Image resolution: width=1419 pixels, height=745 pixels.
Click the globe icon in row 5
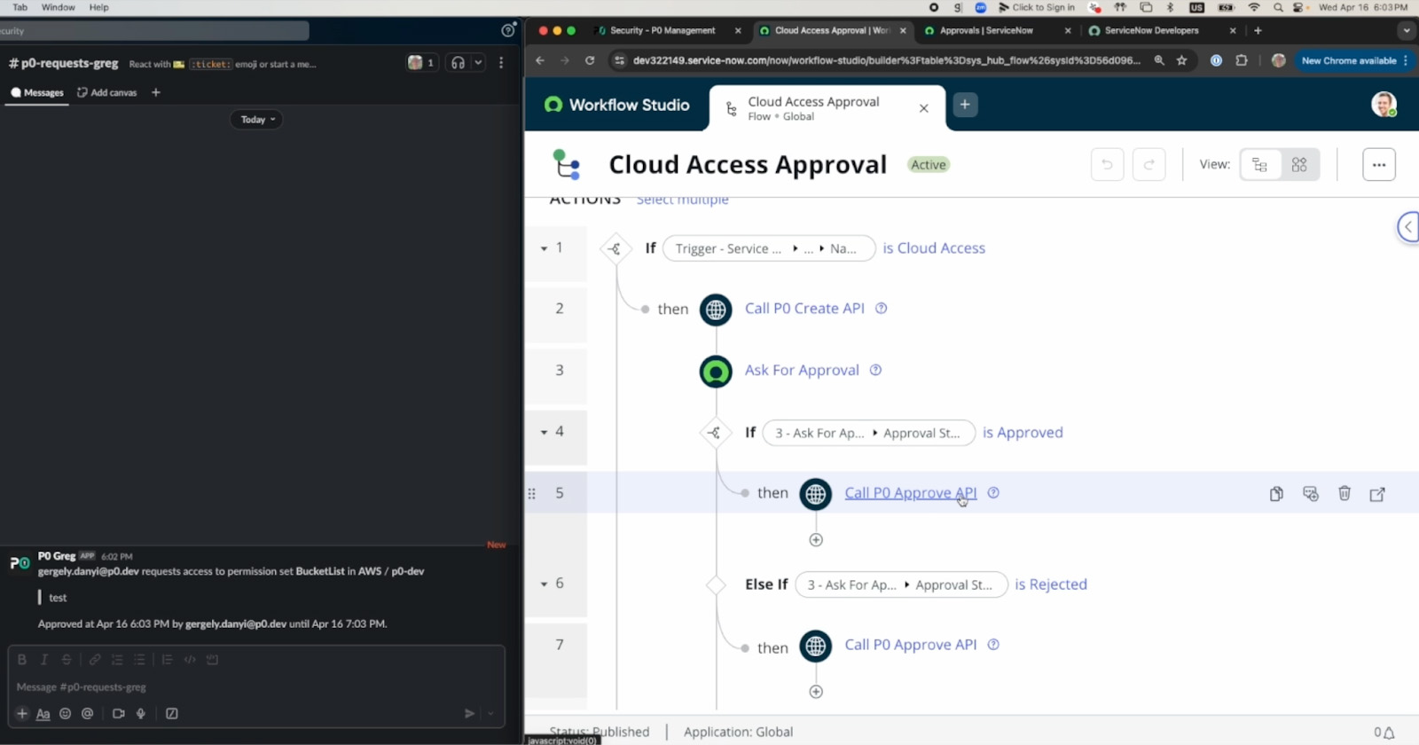pos(816,494)
